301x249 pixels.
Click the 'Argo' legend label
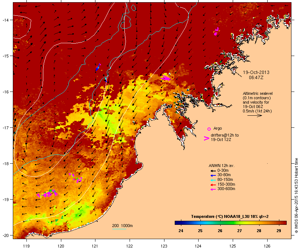point(218,128)
